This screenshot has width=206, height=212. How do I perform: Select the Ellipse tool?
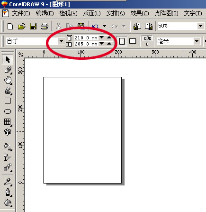point(8,111)
